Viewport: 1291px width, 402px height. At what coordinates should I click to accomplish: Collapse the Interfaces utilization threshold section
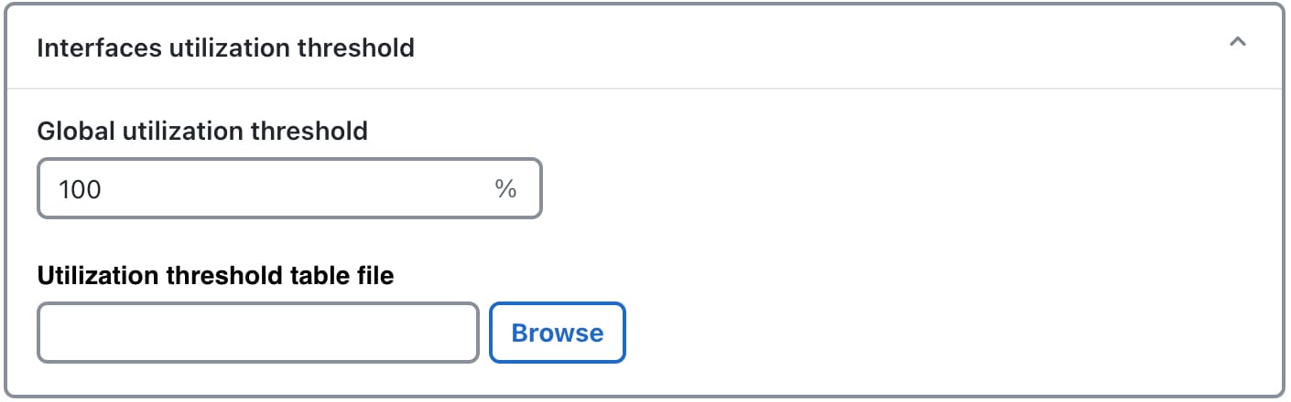pyautogui.click(x=1238, y=42)
